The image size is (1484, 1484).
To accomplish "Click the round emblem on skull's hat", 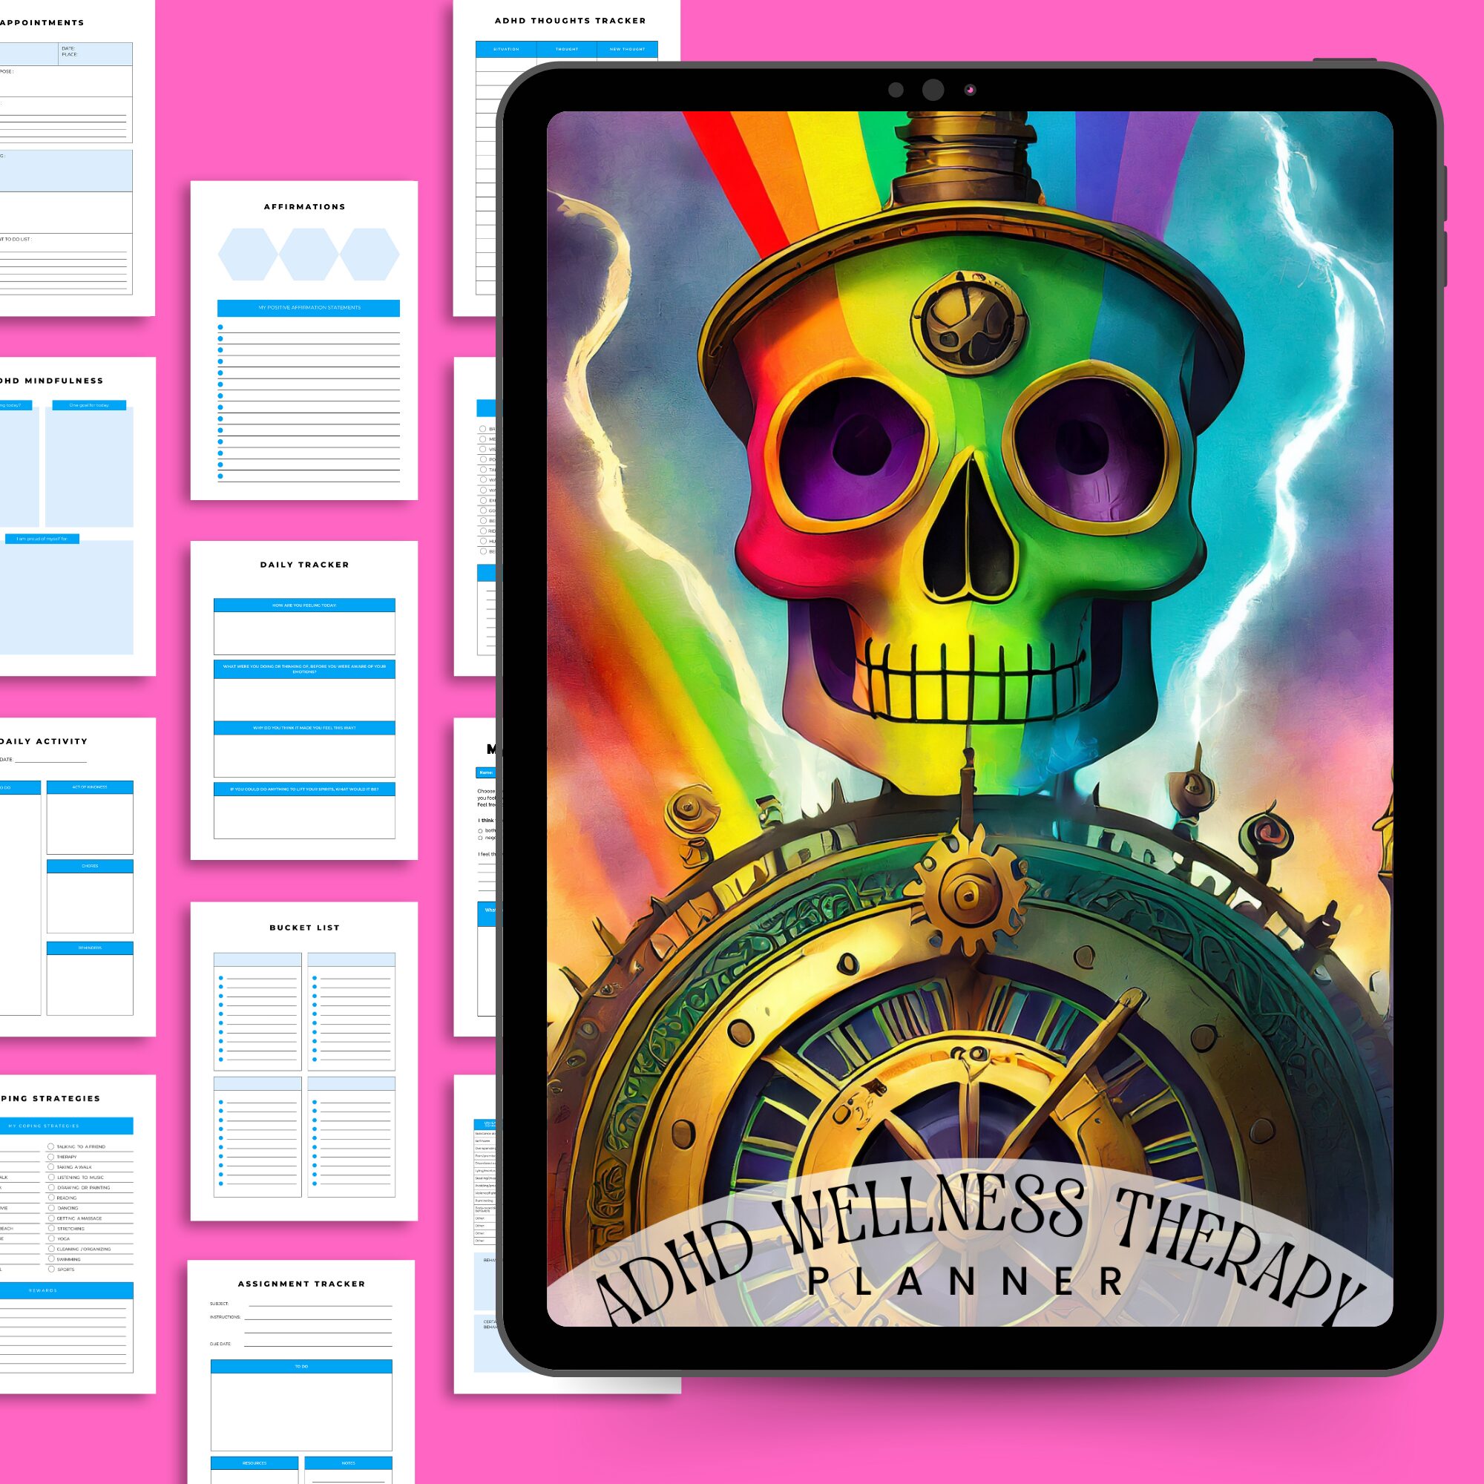I will tap(968, 323).
